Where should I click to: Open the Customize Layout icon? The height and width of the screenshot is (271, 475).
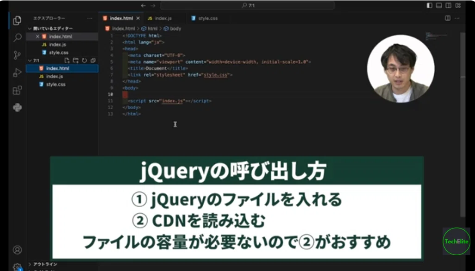pyautogui.click(x=458, y=6)
